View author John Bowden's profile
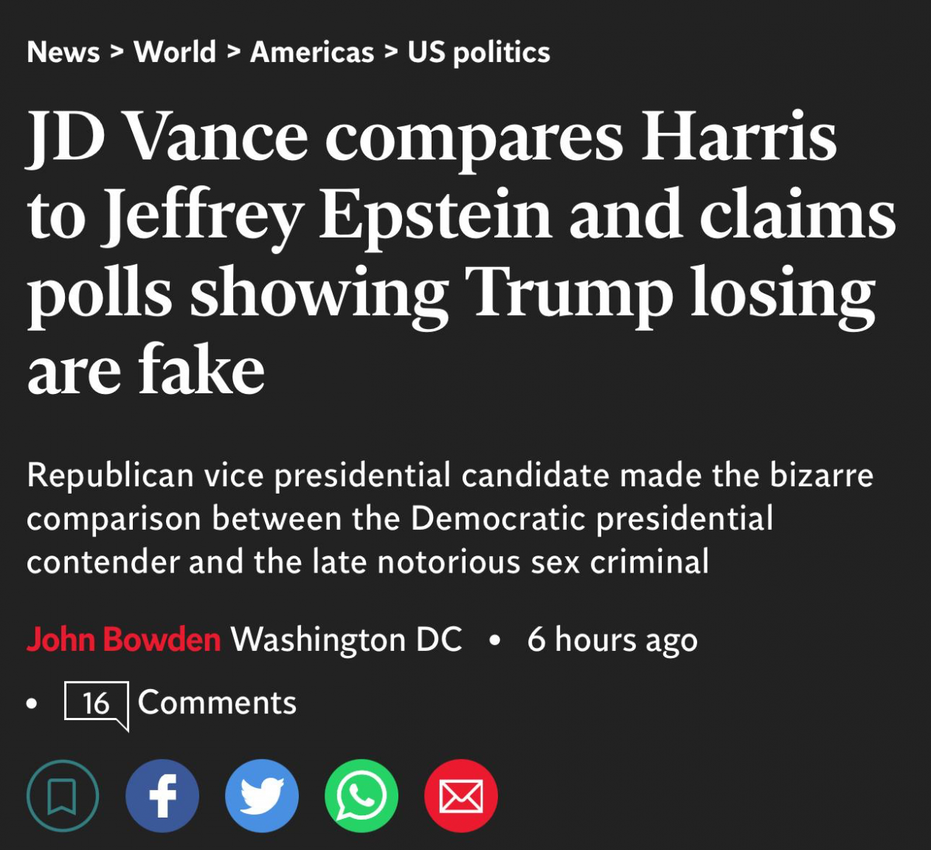This screenshot has height=850, width=931. tap(124, 639)
